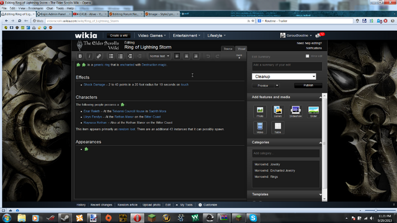The image size is (397, 223).
Task: Click the redo arrow in toolbar
Action: pyautogui.click(x=217, y=56)
